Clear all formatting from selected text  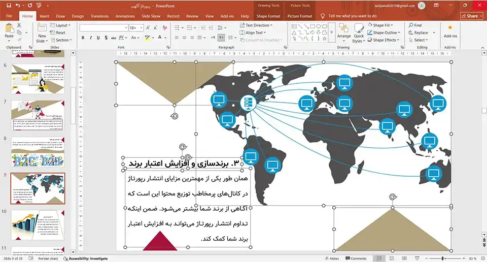click(165, 28)
